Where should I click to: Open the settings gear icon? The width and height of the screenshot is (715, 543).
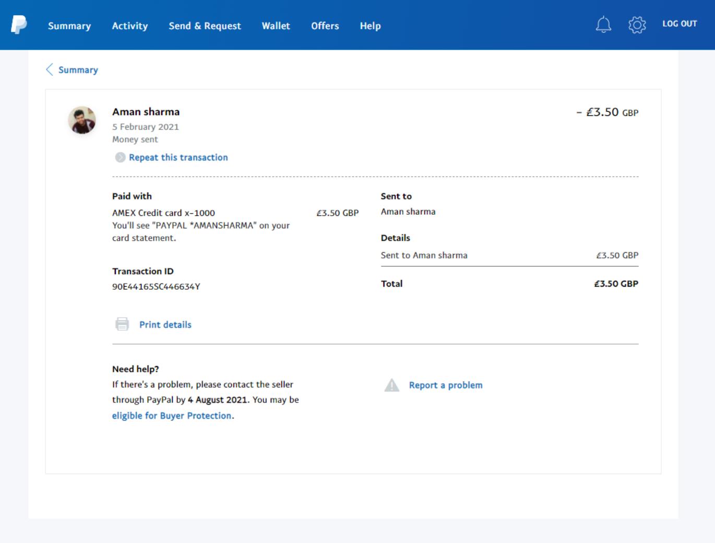(637, 25)
